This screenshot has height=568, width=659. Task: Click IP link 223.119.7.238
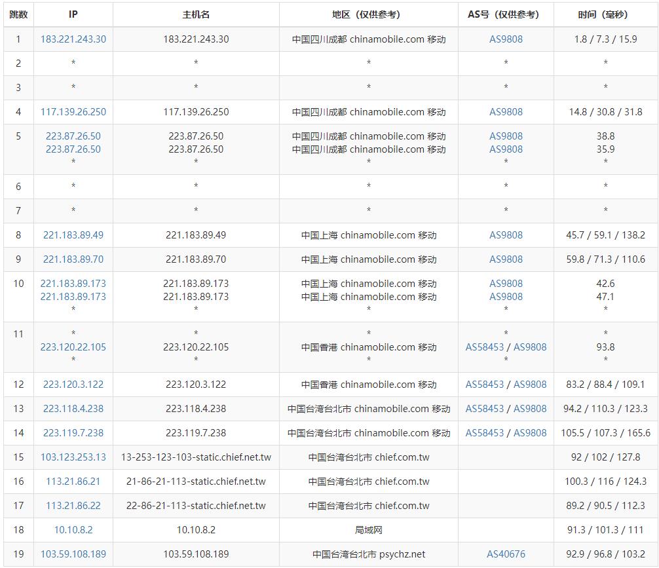pos(73,433)
